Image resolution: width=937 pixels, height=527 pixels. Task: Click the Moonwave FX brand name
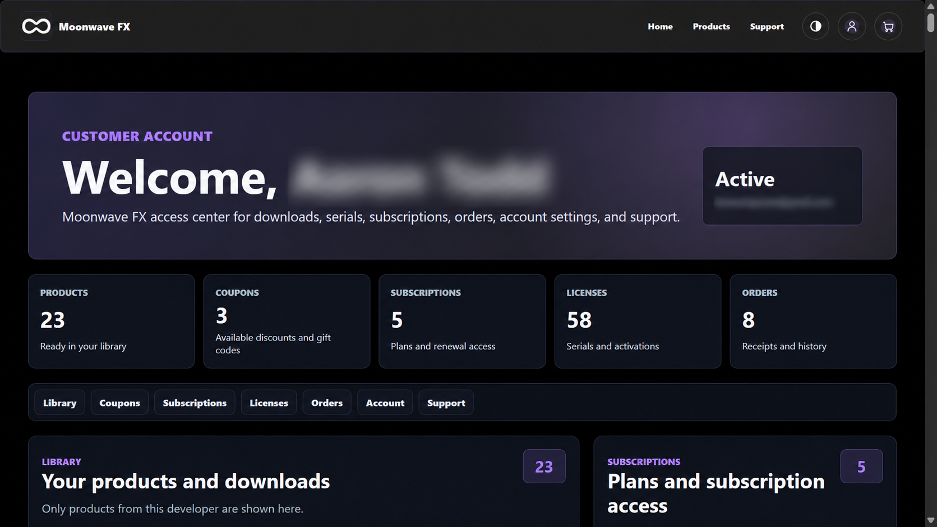(x=94, y=26)
